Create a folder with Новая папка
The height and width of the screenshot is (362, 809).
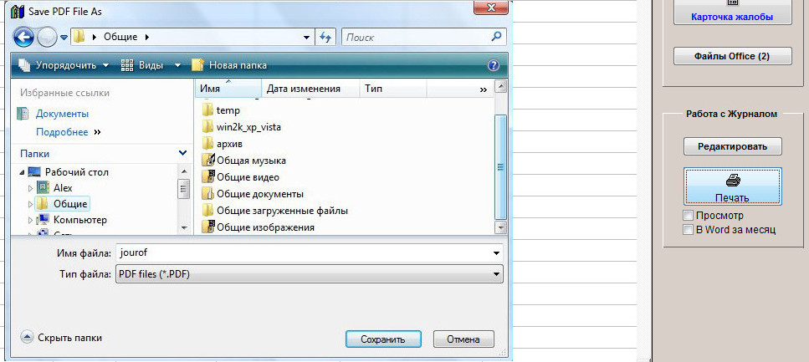point(229,65)
